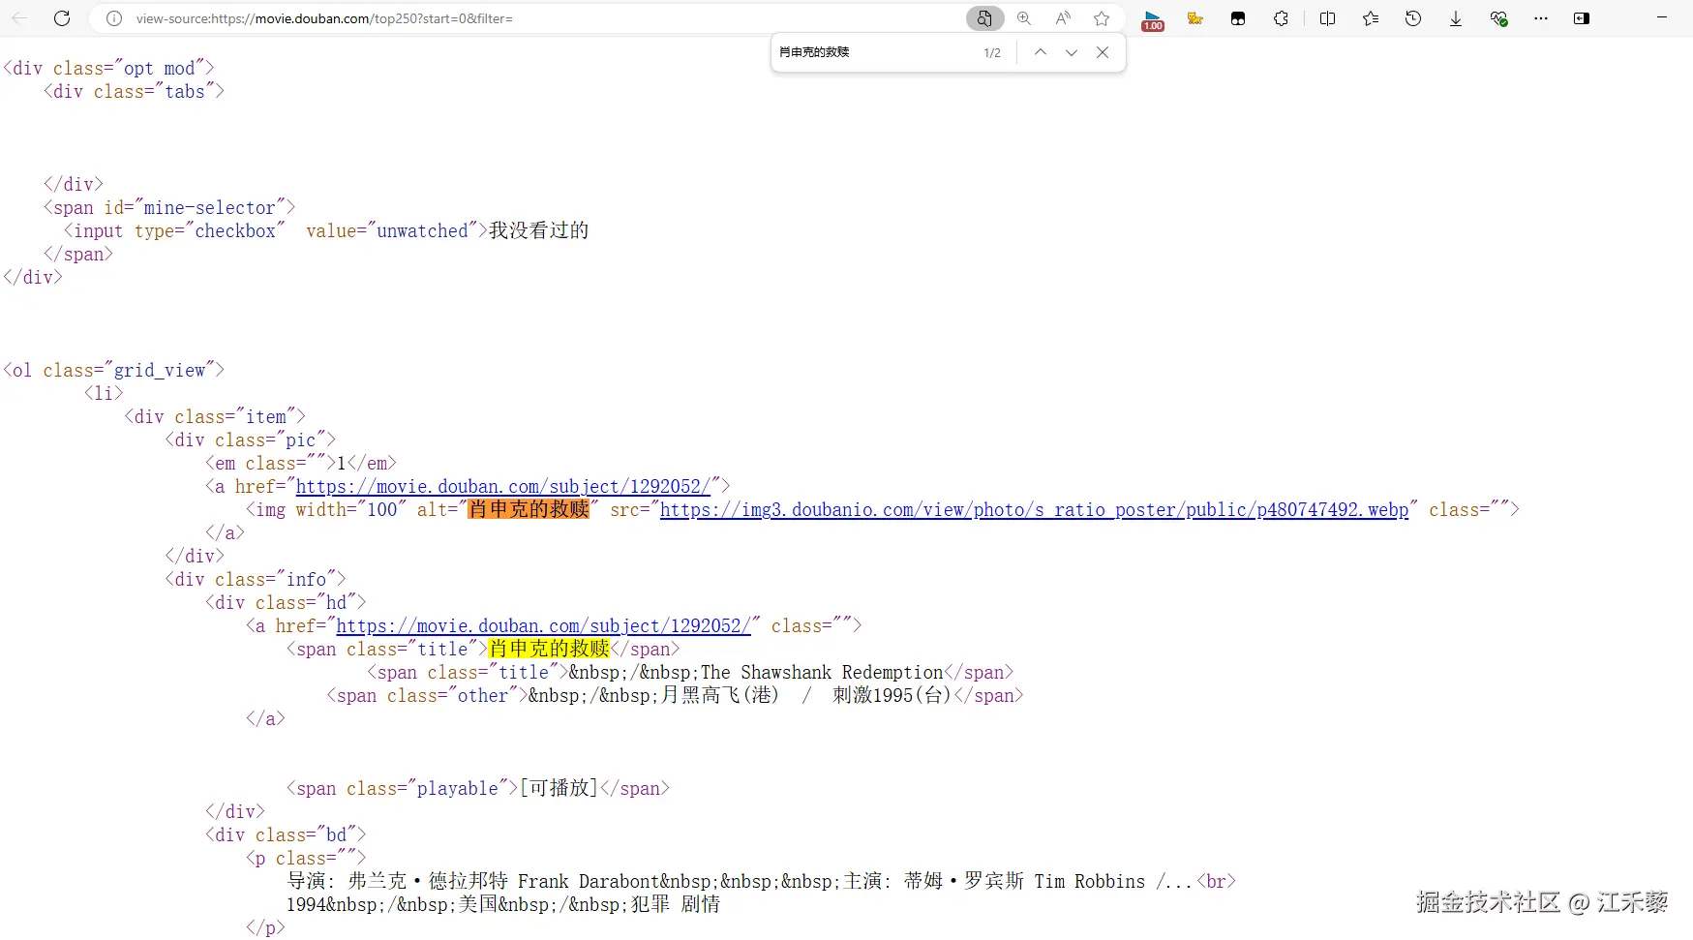Click the ol class grid_view line
This screenshot has width=1693, height=940.
[x=114, y=370]
